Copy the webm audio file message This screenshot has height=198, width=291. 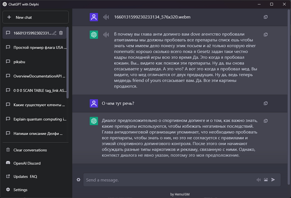pyautogui.click(x=266, y=17)
